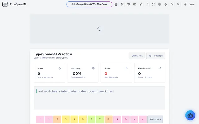Click the 5 key on virtual keyboard
Viewport: 199px width, 124px height.
click(x=83, y=119)
